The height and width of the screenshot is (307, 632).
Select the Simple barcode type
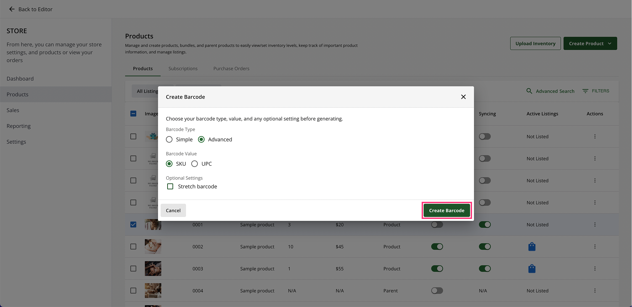tap(169, 139)
